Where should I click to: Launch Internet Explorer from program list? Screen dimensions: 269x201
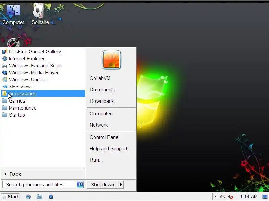43,59
